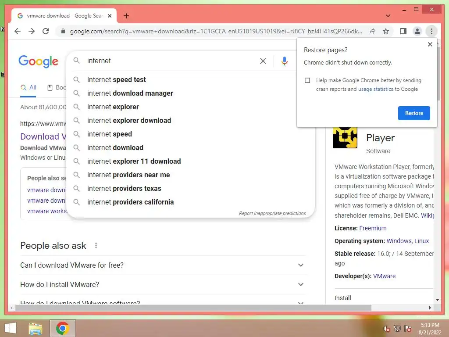Click Report inappropriate predictions
Image resolution: width=449 pixels, height=337 pixels.
pyautogui.click(x=272, y=214)
